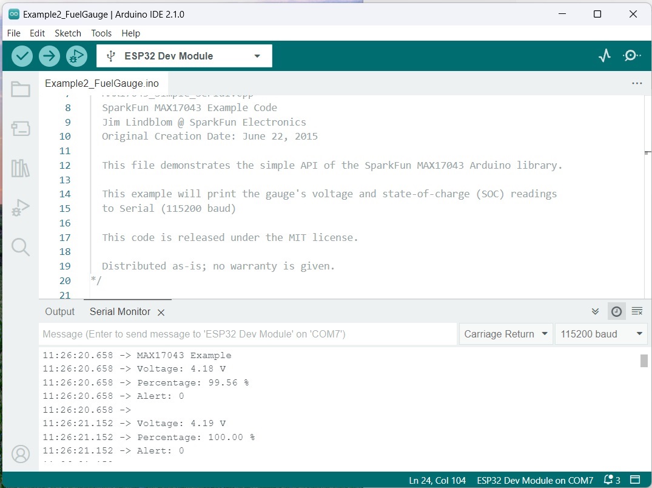The width and height of the screenshot is (652, 488).
Task: Start debugging with the debug toolbar button
Action: point(76,56)
